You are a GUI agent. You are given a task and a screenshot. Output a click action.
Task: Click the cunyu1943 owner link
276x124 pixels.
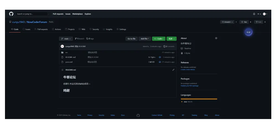click(x=18, y=22)
